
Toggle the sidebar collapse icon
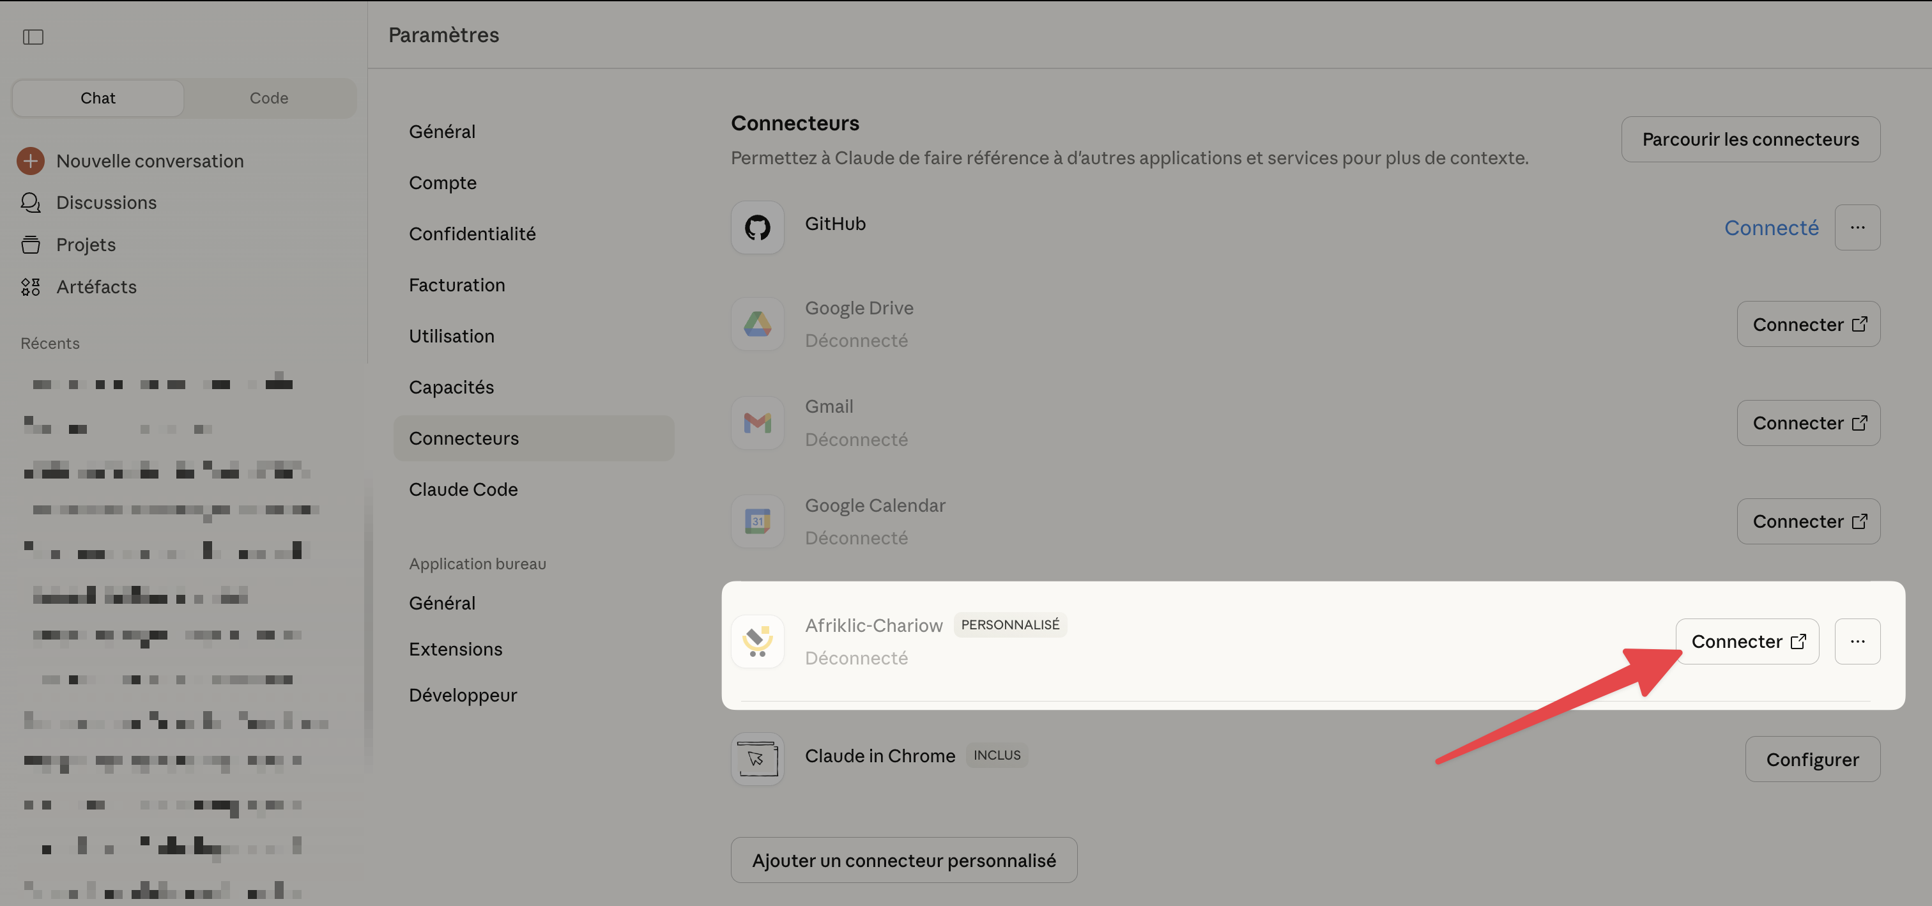click(33, 37)
